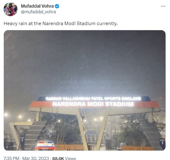Click the dark rainy sky in the photo
The width and height of the screenshot is (170, 160).
[85, 59]
